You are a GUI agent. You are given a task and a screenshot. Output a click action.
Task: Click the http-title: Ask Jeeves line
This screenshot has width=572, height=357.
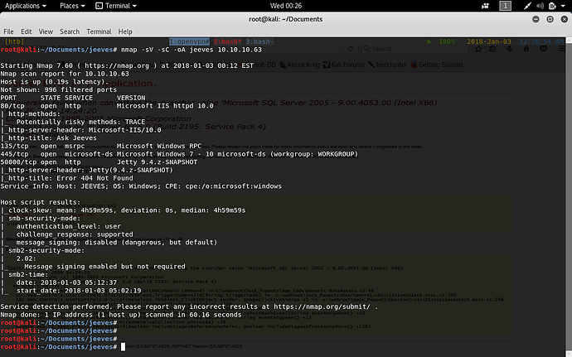pos(50,137)
